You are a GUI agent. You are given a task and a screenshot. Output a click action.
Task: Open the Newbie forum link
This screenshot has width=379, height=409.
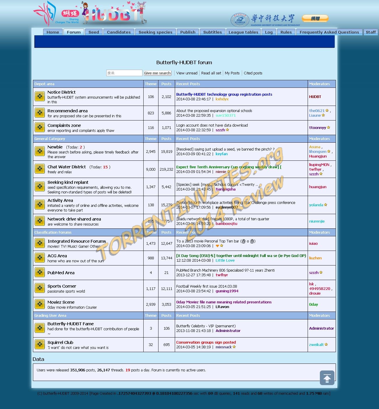(55, 147)
